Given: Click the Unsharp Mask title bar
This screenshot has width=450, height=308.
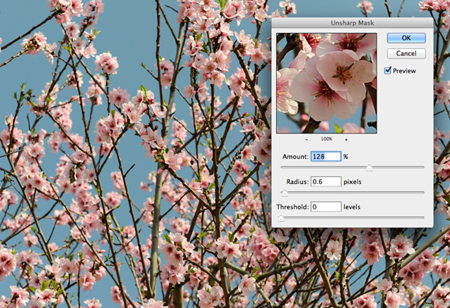Looking at the screenshot, I should coord(352,23).
